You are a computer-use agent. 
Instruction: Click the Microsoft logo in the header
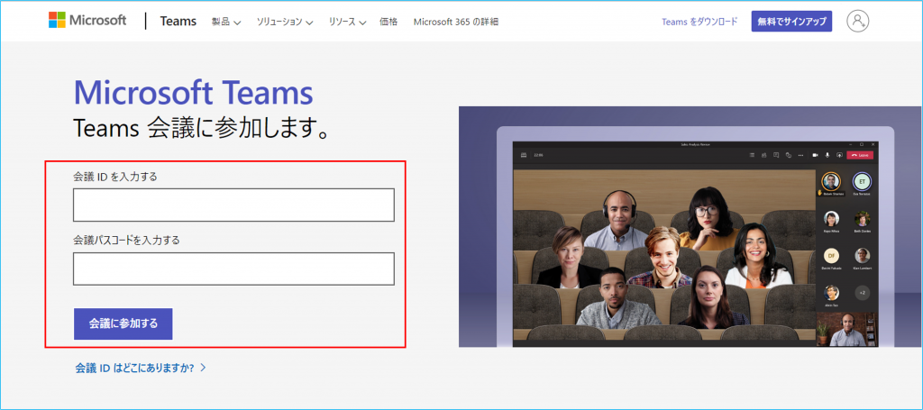click(87, 21)
